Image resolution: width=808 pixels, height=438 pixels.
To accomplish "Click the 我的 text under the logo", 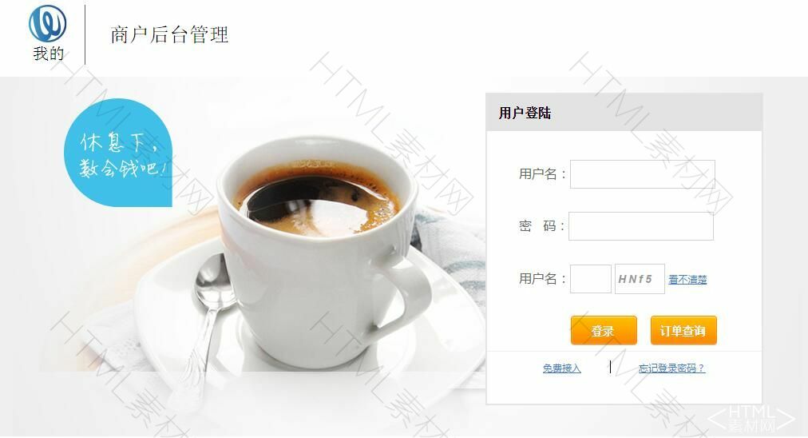I will point(48,53).
